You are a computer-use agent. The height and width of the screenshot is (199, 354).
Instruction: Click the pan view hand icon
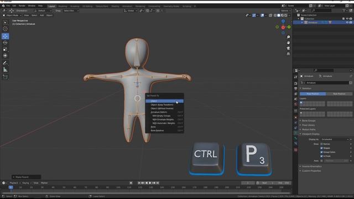point(288,43)
